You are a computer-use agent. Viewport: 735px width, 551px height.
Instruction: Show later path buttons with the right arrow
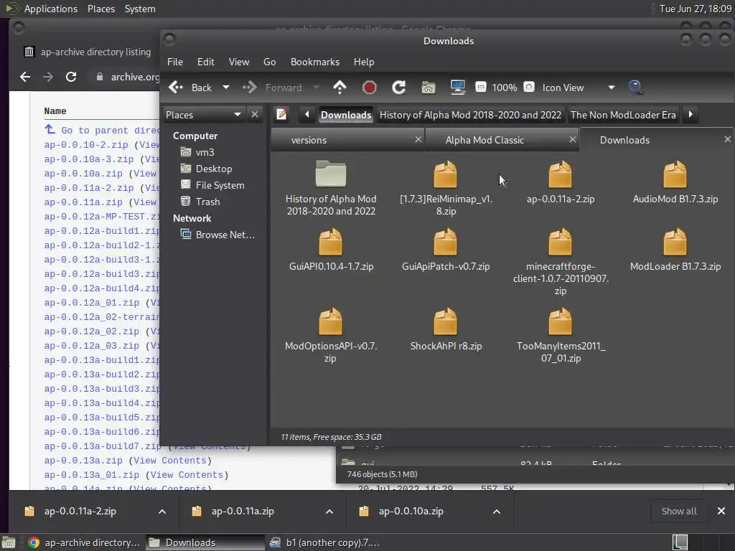tap(690, 114)
